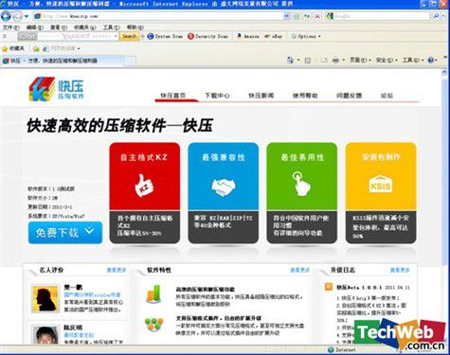Click the 收藏夹 star favorites button
Image resolution: width=450 pixels, height=355 pixels.
tap(13, 48)
